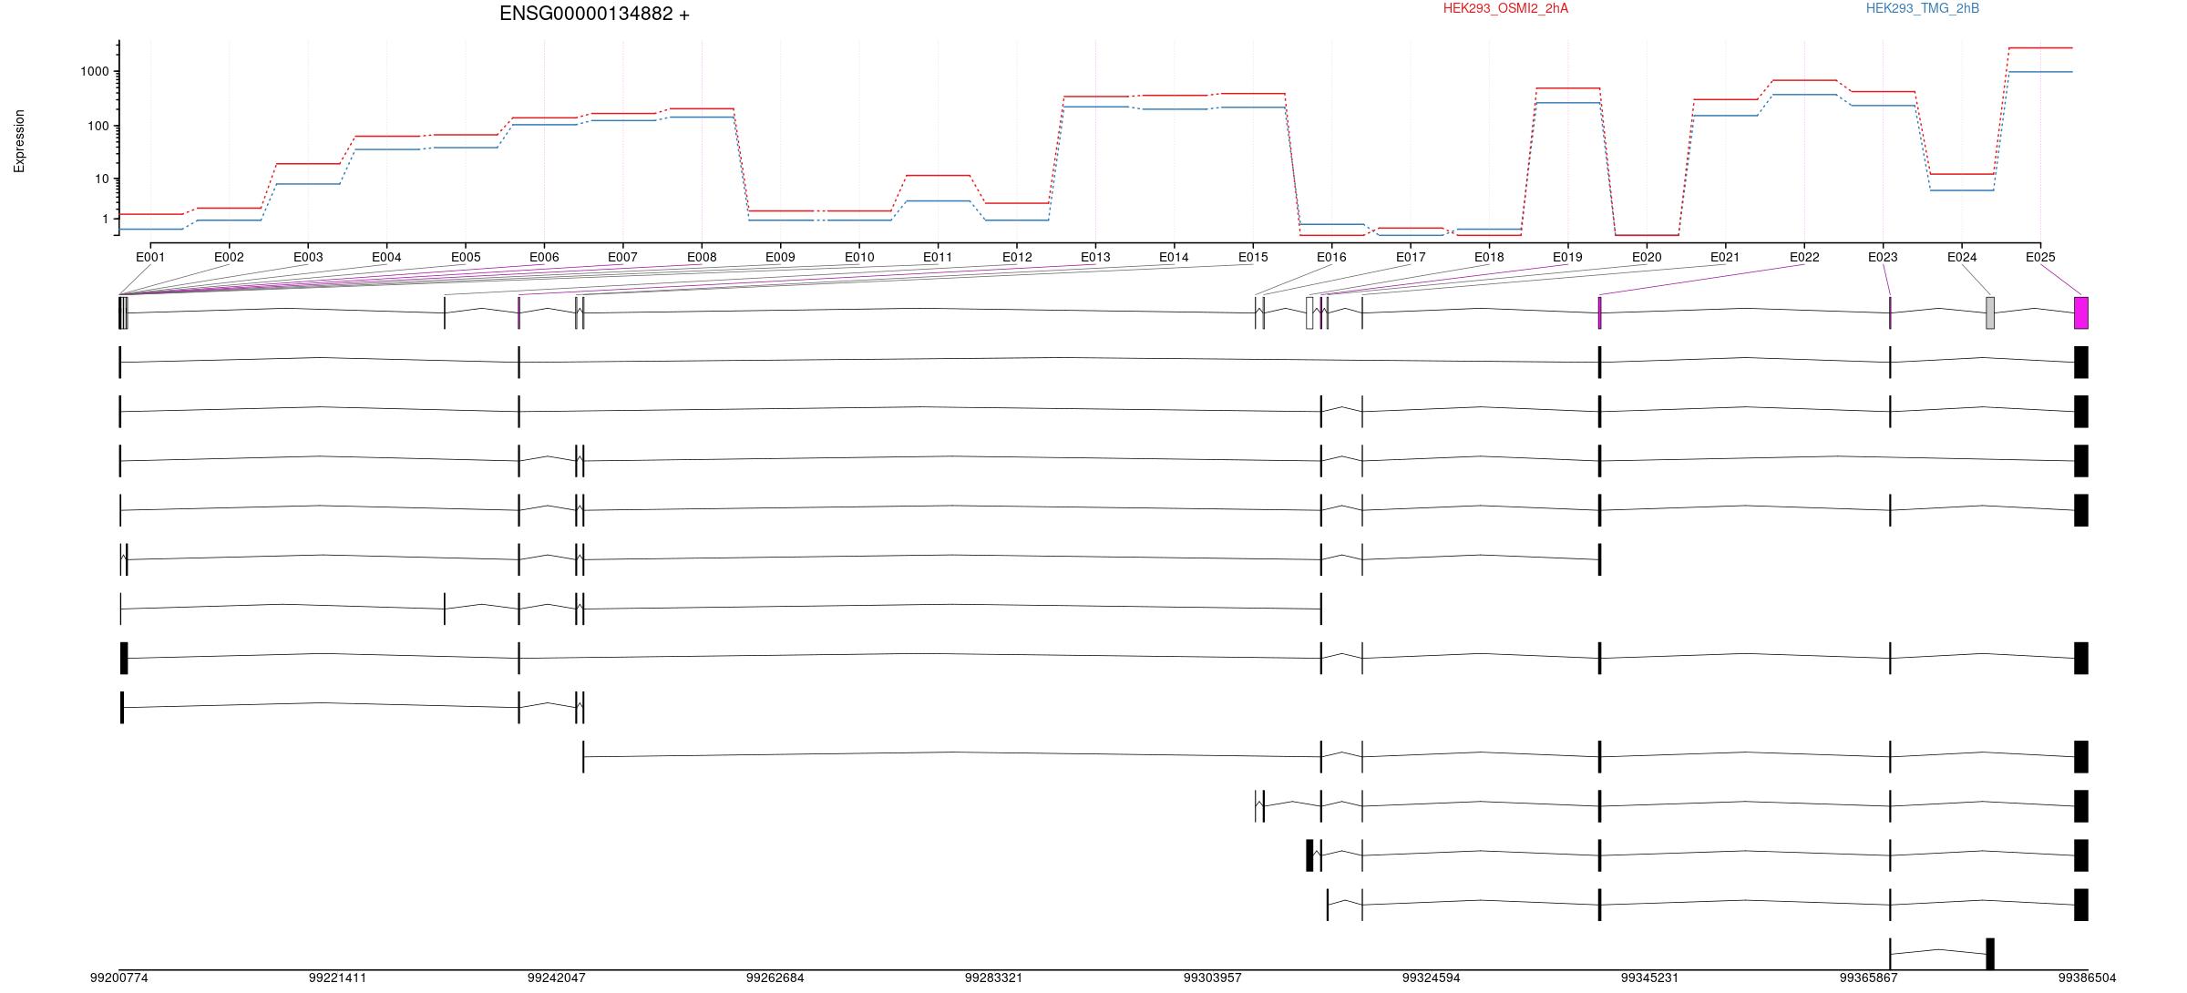
Task: Click genomic coordinate 99242047
Action: 557,978
